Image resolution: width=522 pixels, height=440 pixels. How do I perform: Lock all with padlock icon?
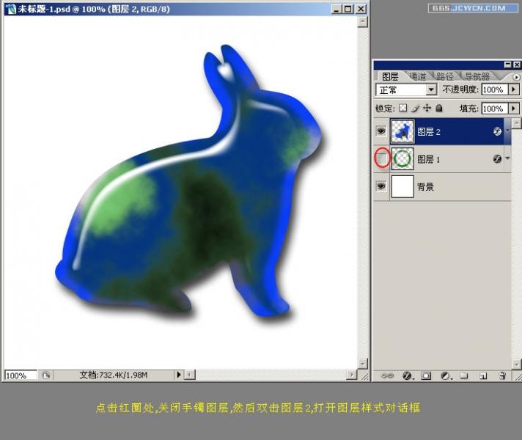tap(439, 108)
